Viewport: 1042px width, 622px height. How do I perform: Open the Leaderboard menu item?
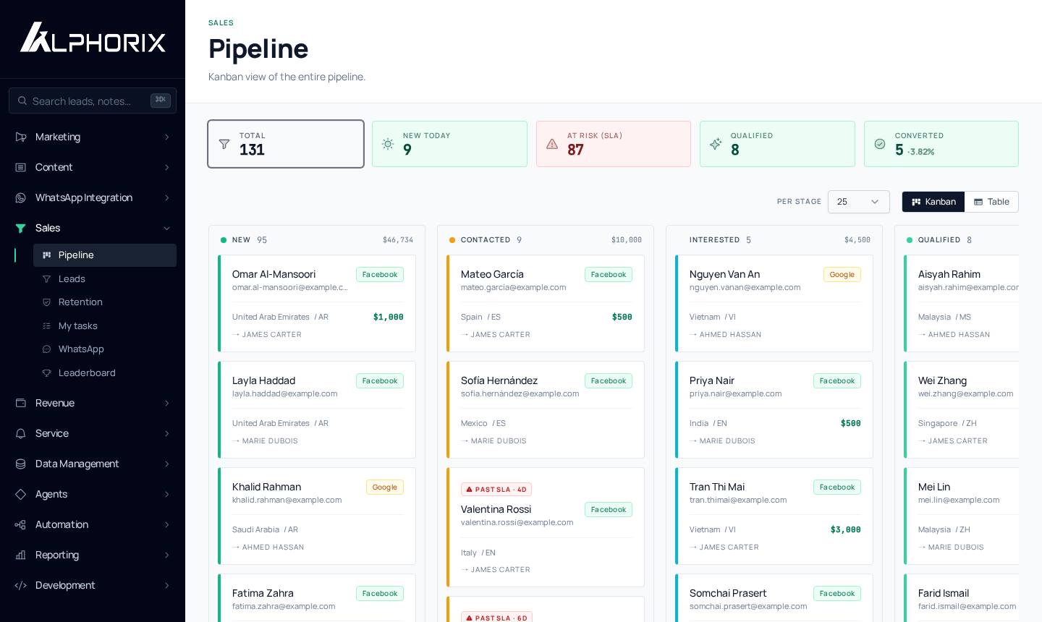tap(105, 373)
